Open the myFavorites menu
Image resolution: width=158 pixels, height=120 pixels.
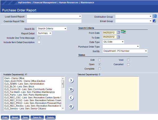pos(25,2)
